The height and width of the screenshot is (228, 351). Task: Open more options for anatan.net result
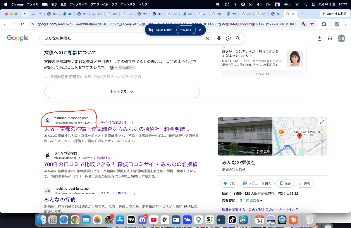tap(116, 158)
